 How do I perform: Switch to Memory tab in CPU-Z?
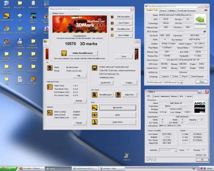[174, 96]
